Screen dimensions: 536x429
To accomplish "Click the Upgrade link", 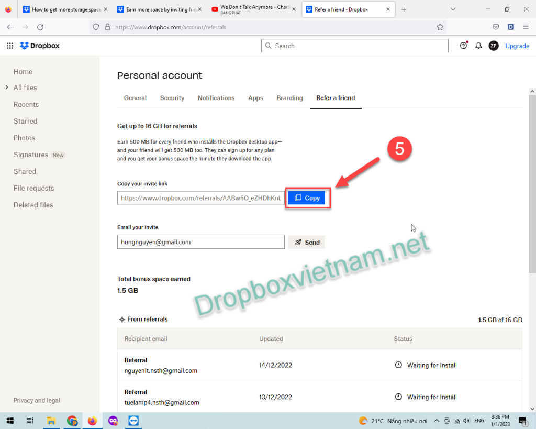I will pos(517,46).
